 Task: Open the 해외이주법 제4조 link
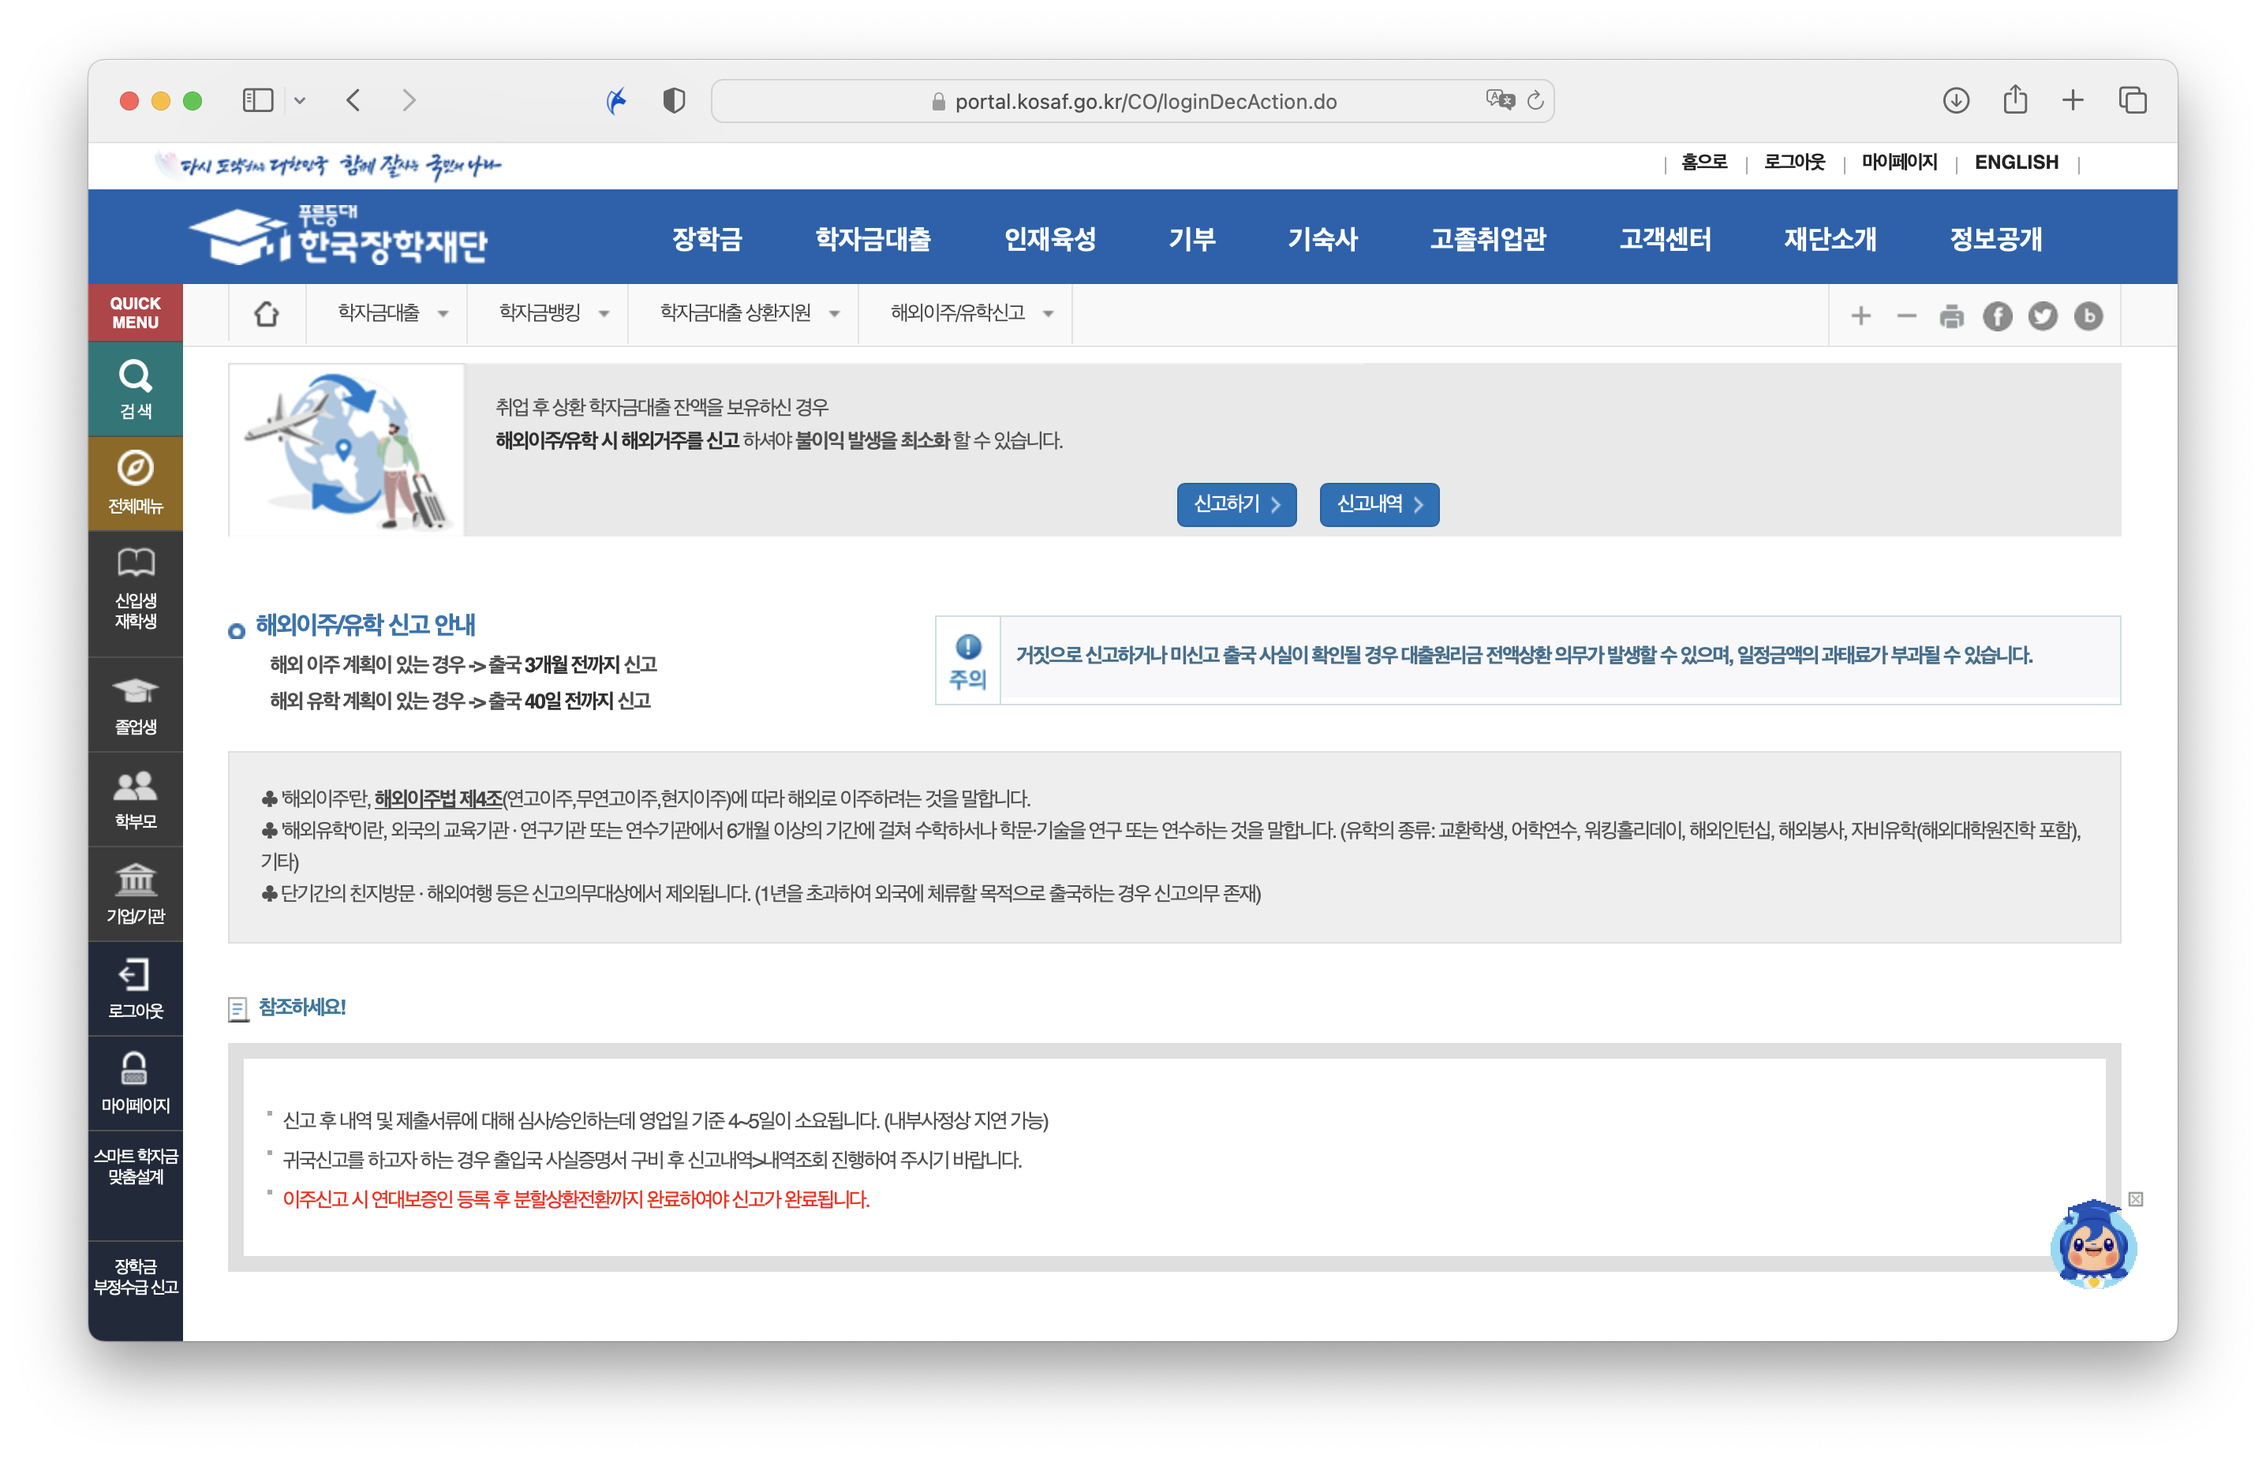[438, 799]
